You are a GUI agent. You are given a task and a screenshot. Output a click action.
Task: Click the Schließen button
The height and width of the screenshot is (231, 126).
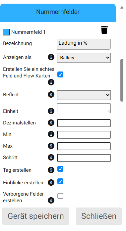point(99,216)
